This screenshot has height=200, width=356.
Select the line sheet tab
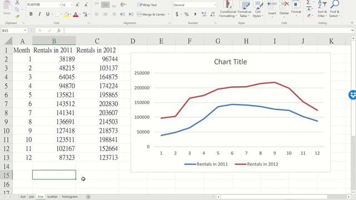click(41, 197)
